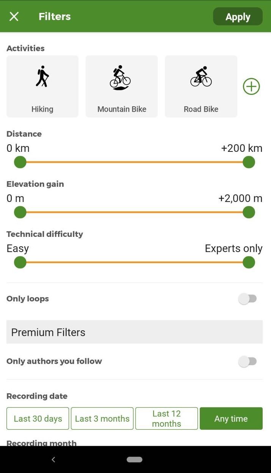The image size is (271, 473).
Task: Click the Experts only difficulty handle
Action: [249, 262]
